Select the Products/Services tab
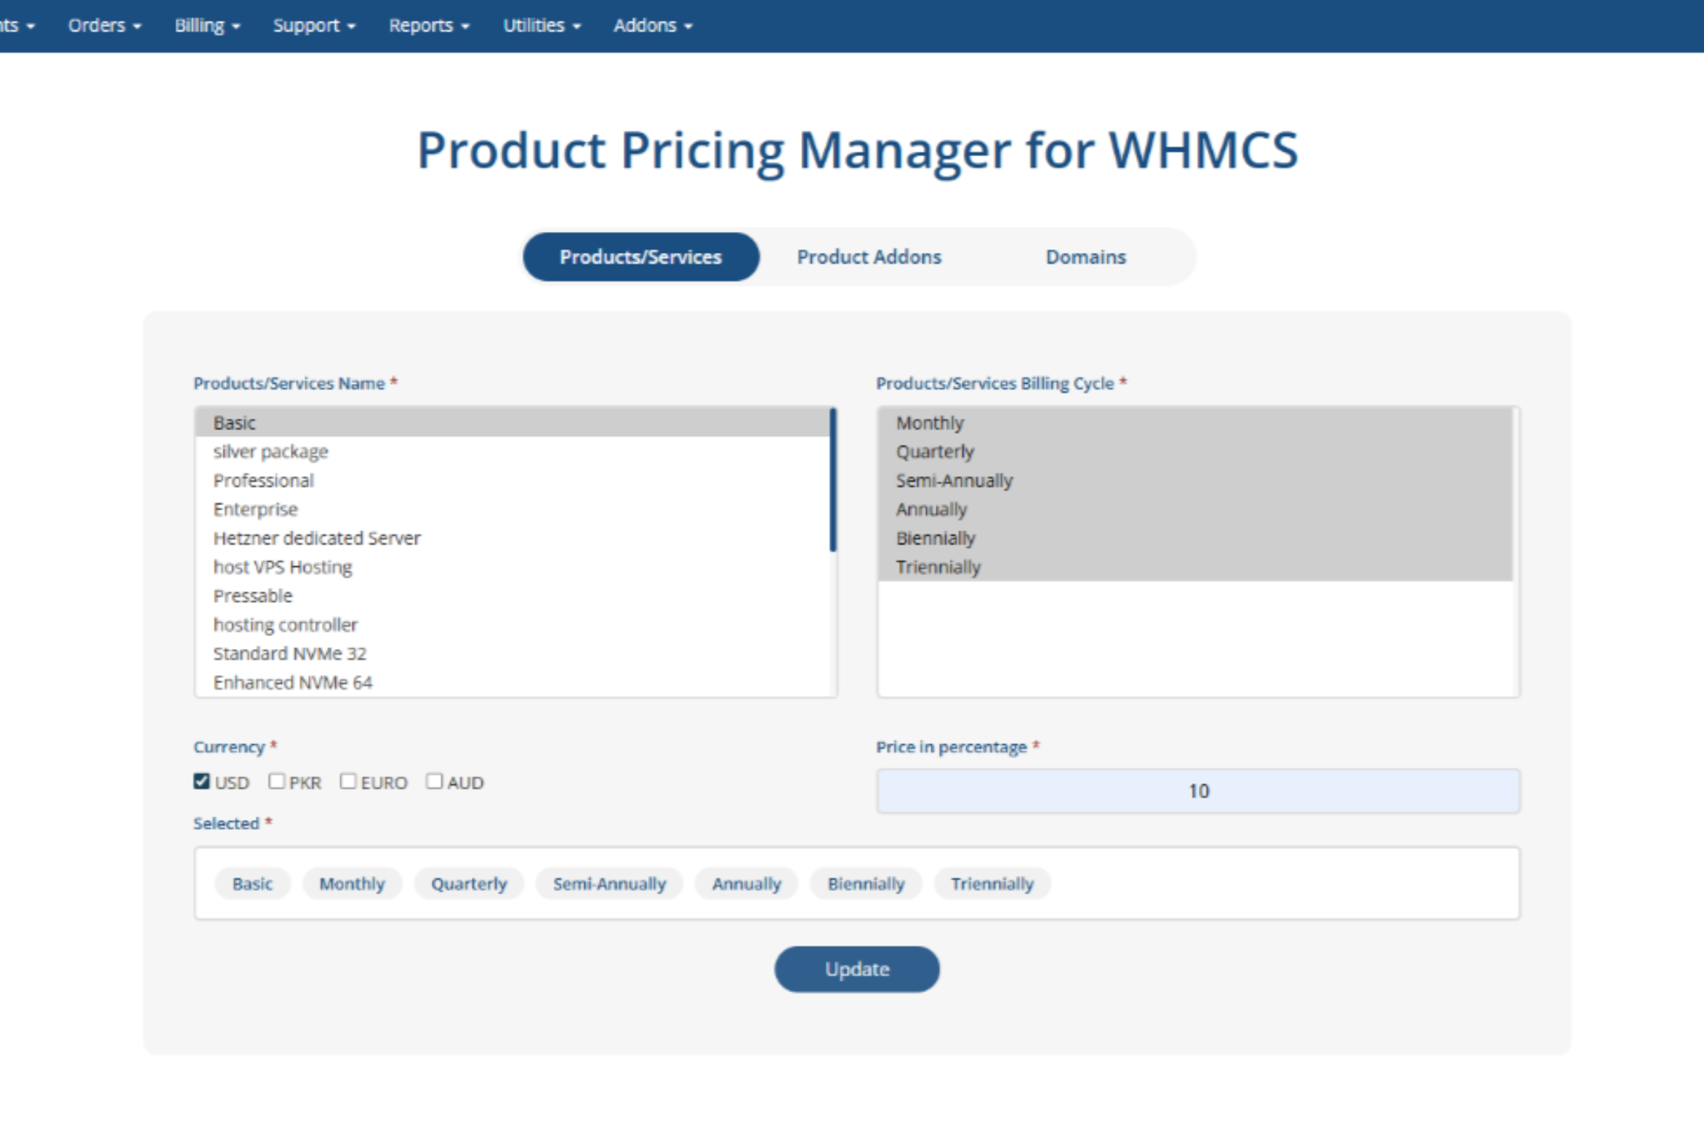 coord(640,257)
